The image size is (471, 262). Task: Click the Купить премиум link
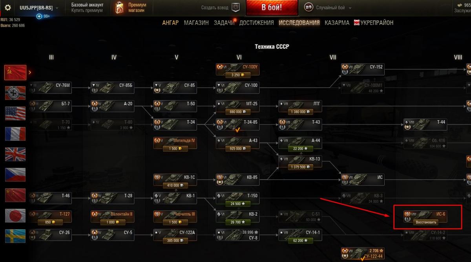click(x=87, y=11)
